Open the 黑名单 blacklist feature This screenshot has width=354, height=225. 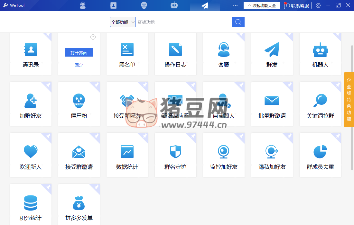pyautogui.click(x=127, y=54)
